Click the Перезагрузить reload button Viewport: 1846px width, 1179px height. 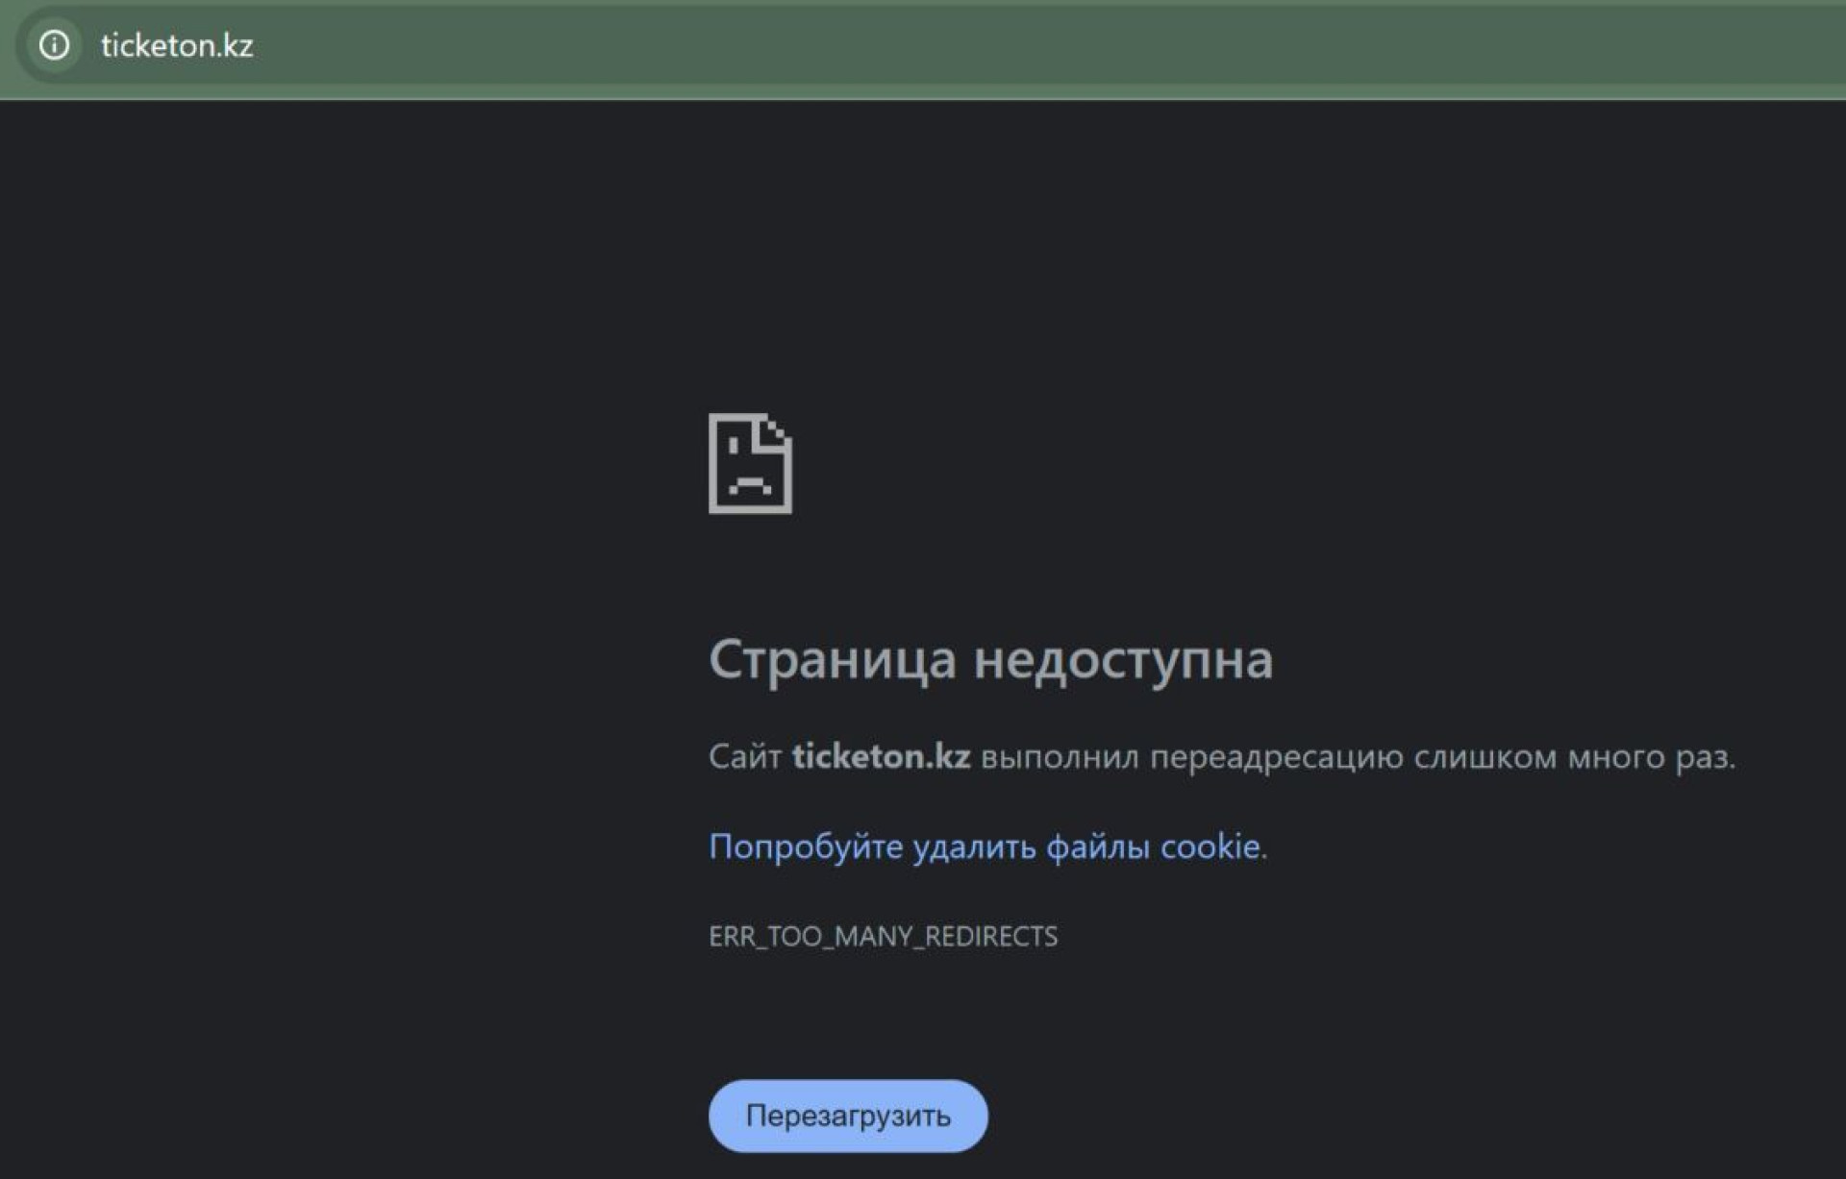848,1116
